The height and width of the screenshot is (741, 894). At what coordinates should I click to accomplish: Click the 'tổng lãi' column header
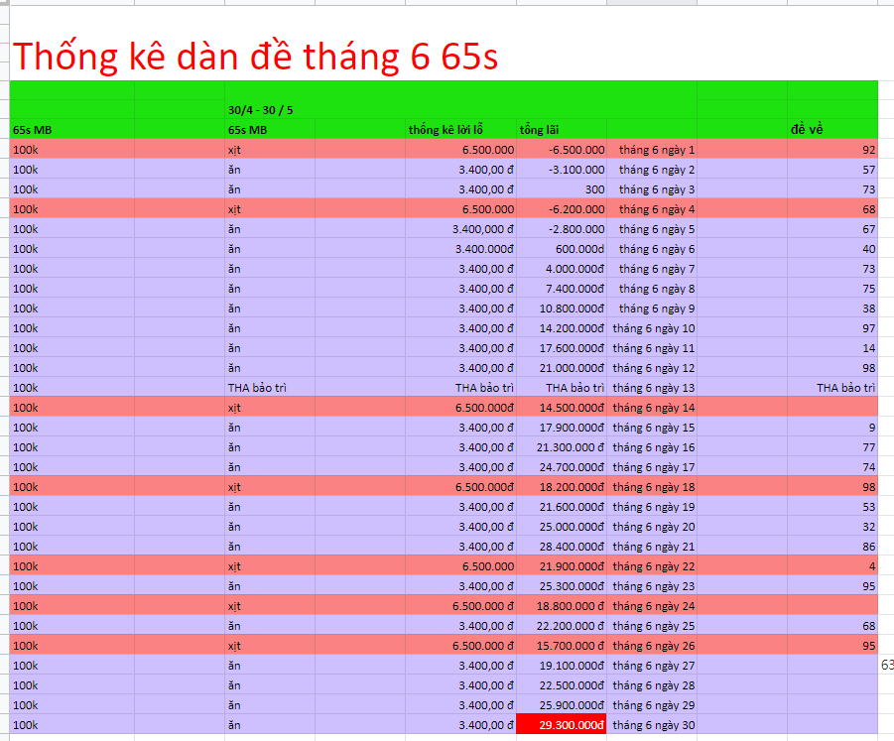(x=541, y=130)
